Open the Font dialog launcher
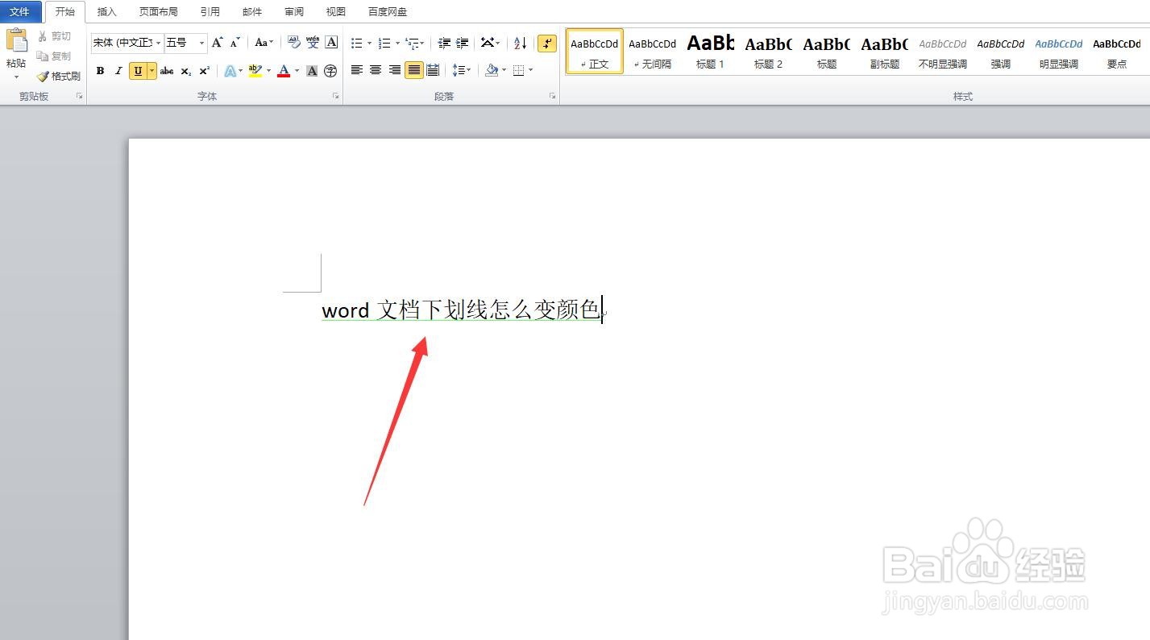Image resolution: width=1150 pixels, height=640 pixels. (335, 97)
